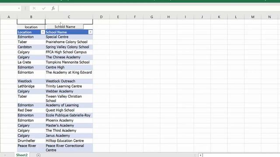The width and height of the screenshot is (280, 157).
Task: Select the Westlock Outreach cell
Action: click(69, 81)
